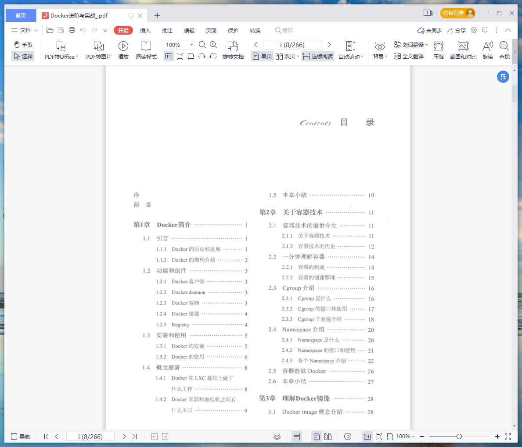Select the Hand tool

tap(23, 45)
